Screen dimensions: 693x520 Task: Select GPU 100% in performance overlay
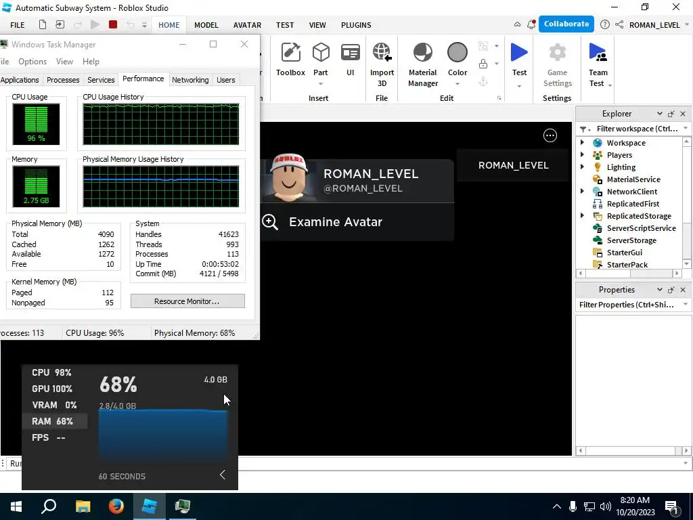[51, 389]
